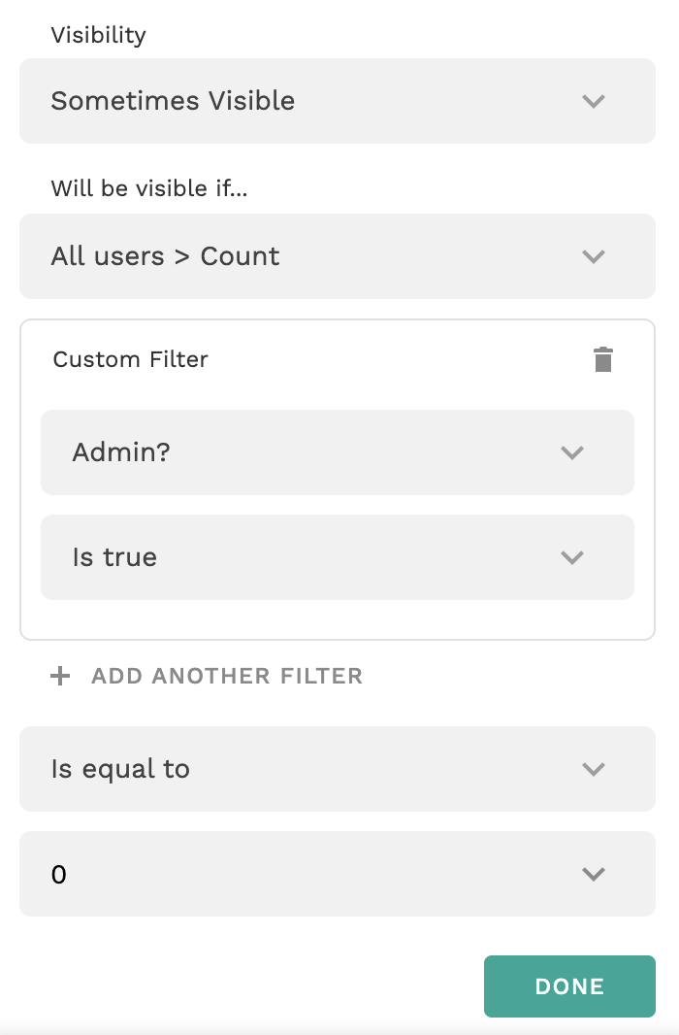Click the chevron arrow in the Is true field
The image size is (679, 1035).
pos(572,557)
